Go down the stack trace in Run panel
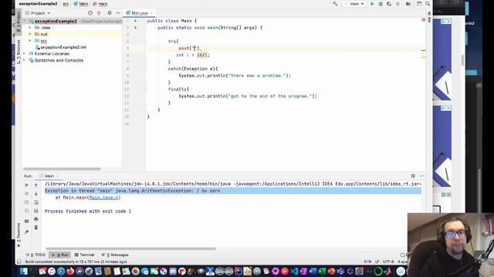 [x=36, y=194]
